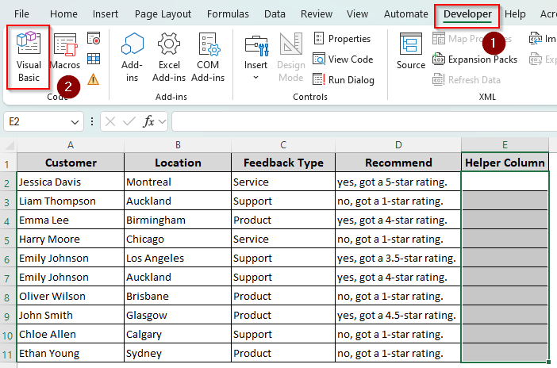Open the Visual Basic editor
Image resolution: width=557 pixels, height=368 pixels.
[29, 57]
